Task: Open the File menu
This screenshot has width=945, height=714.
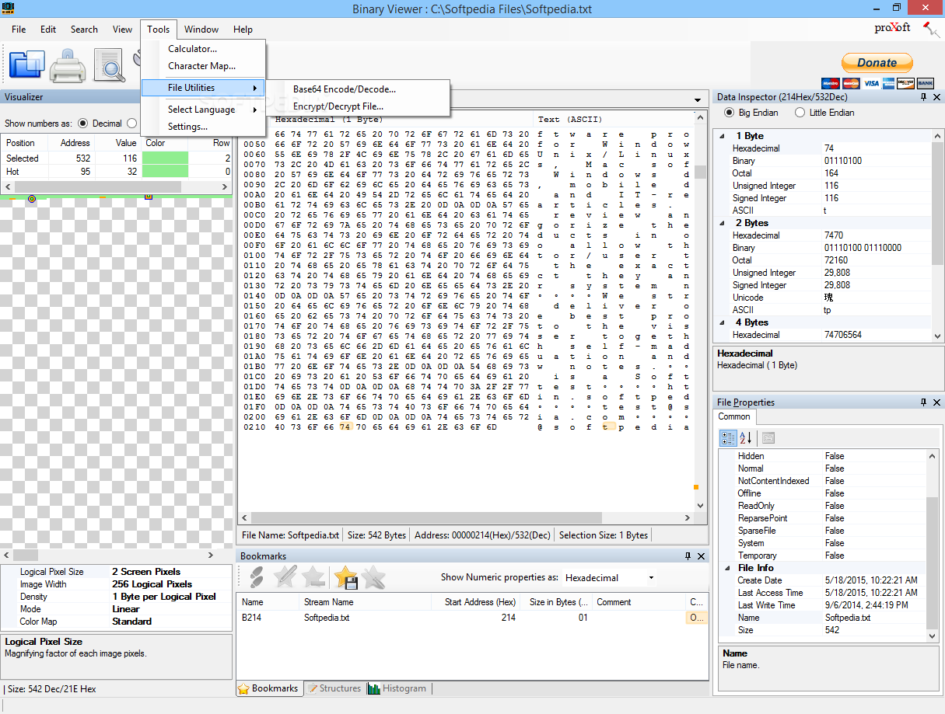Action: [19, 30]
